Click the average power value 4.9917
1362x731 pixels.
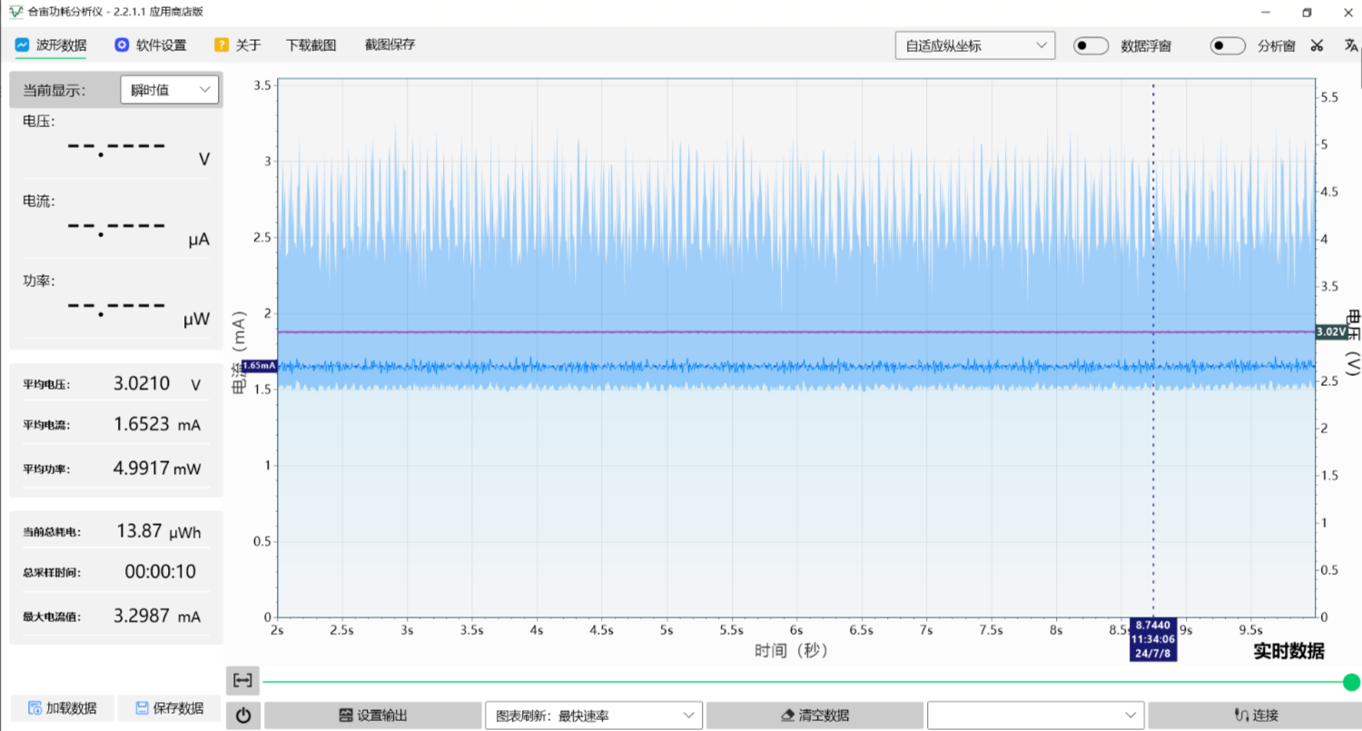point(142,469)
